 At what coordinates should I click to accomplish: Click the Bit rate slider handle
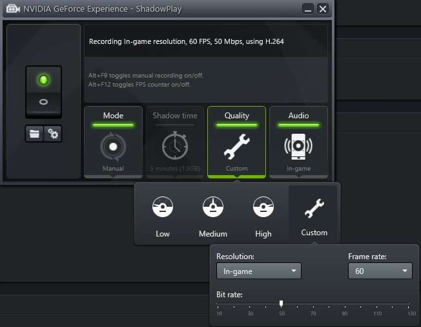(281, 304)
